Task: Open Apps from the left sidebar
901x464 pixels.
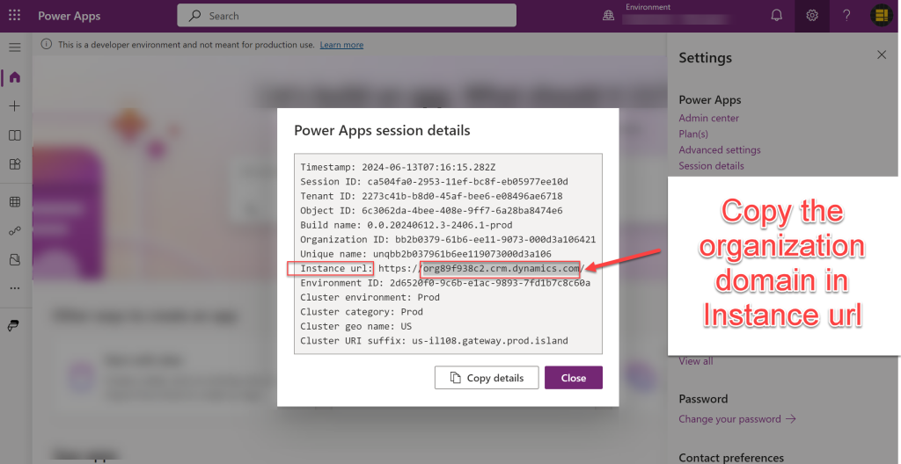Action: [14, 164]
